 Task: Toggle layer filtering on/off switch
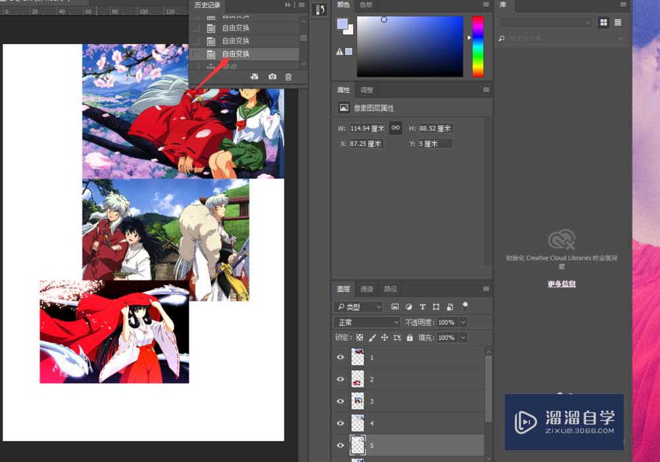point(465,306)
